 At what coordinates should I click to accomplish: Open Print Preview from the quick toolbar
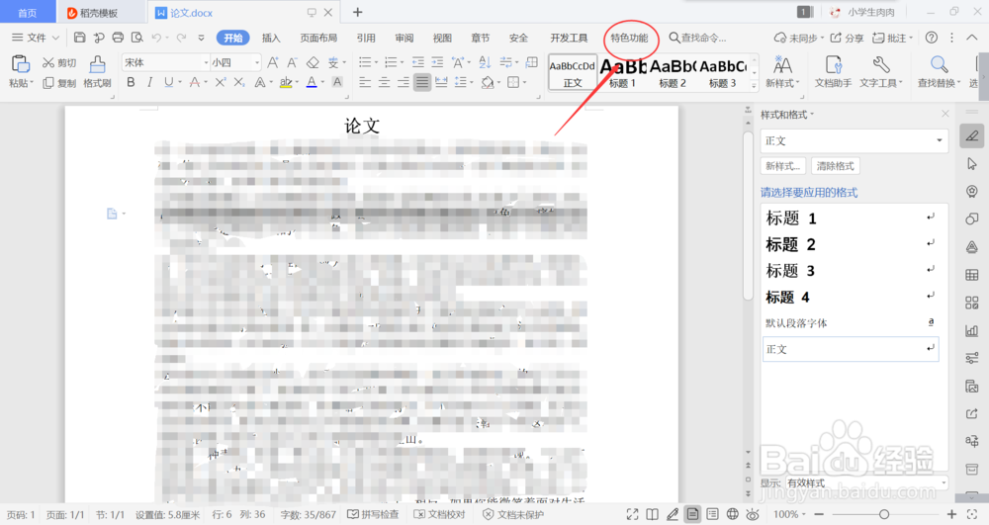pyautogui.click(x=136, y=38)
